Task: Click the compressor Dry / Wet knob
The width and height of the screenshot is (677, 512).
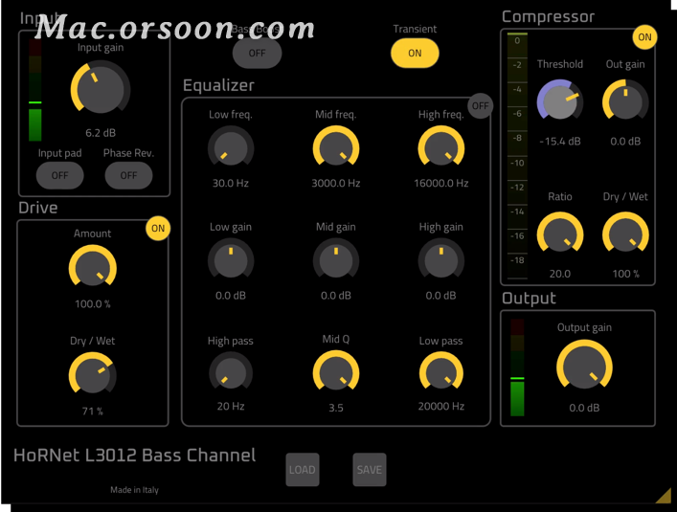Action: [625, 233]
